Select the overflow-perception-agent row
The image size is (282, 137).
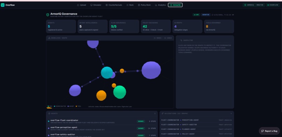102,128
